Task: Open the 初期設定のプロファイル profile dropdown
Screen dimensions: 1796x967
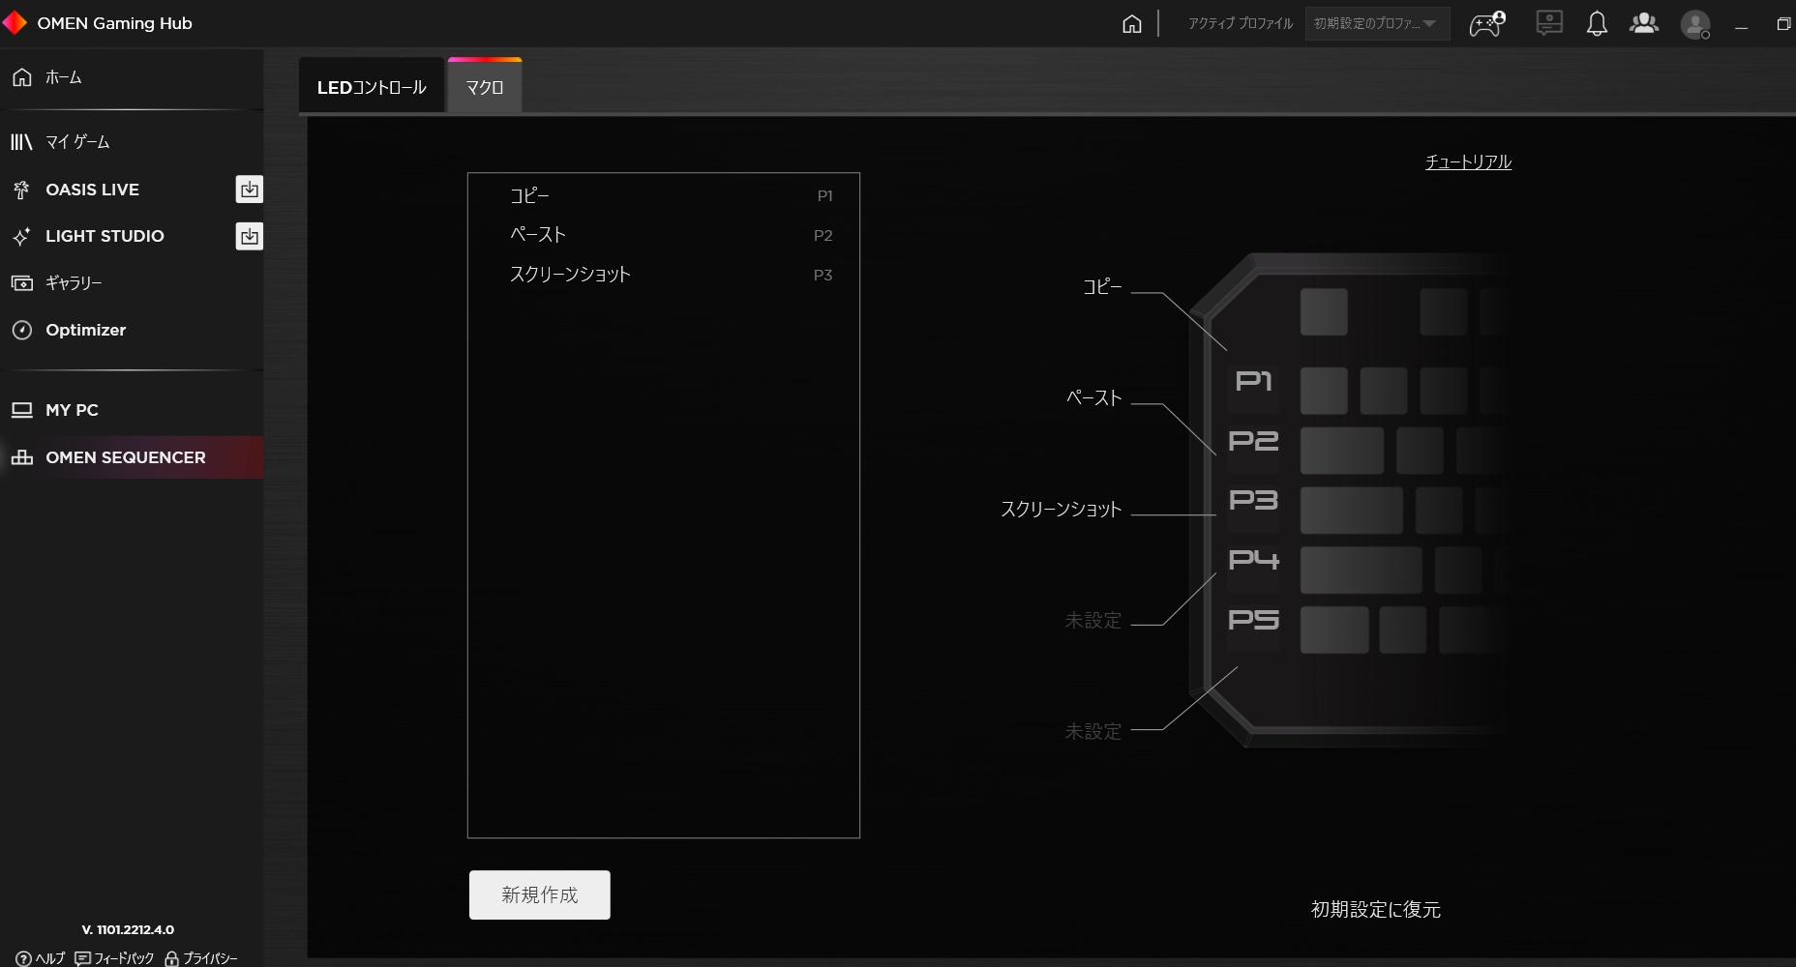Action: pos(1377,23)
